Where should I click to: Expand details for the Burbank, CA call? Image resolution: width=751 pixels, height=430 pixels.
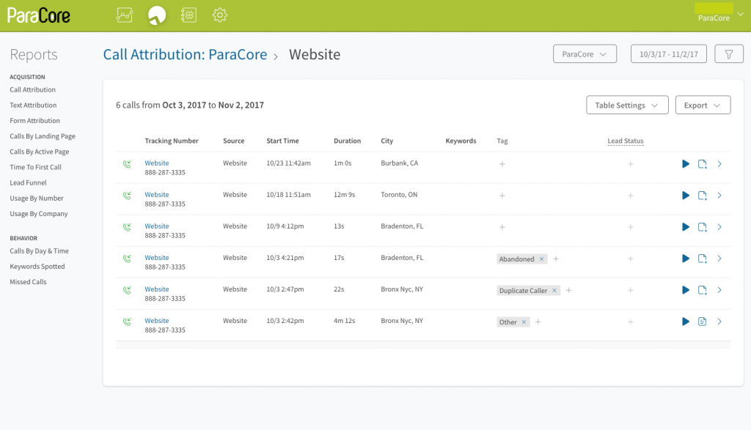[x=719, y=164]
